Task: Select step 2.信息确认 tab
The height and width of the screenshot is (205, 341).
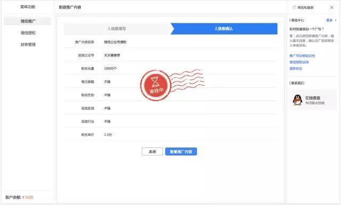Action: (x=224, y=28)
